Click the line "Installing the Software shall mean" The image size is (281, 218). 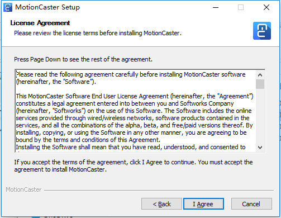click(x=131, y=147)
